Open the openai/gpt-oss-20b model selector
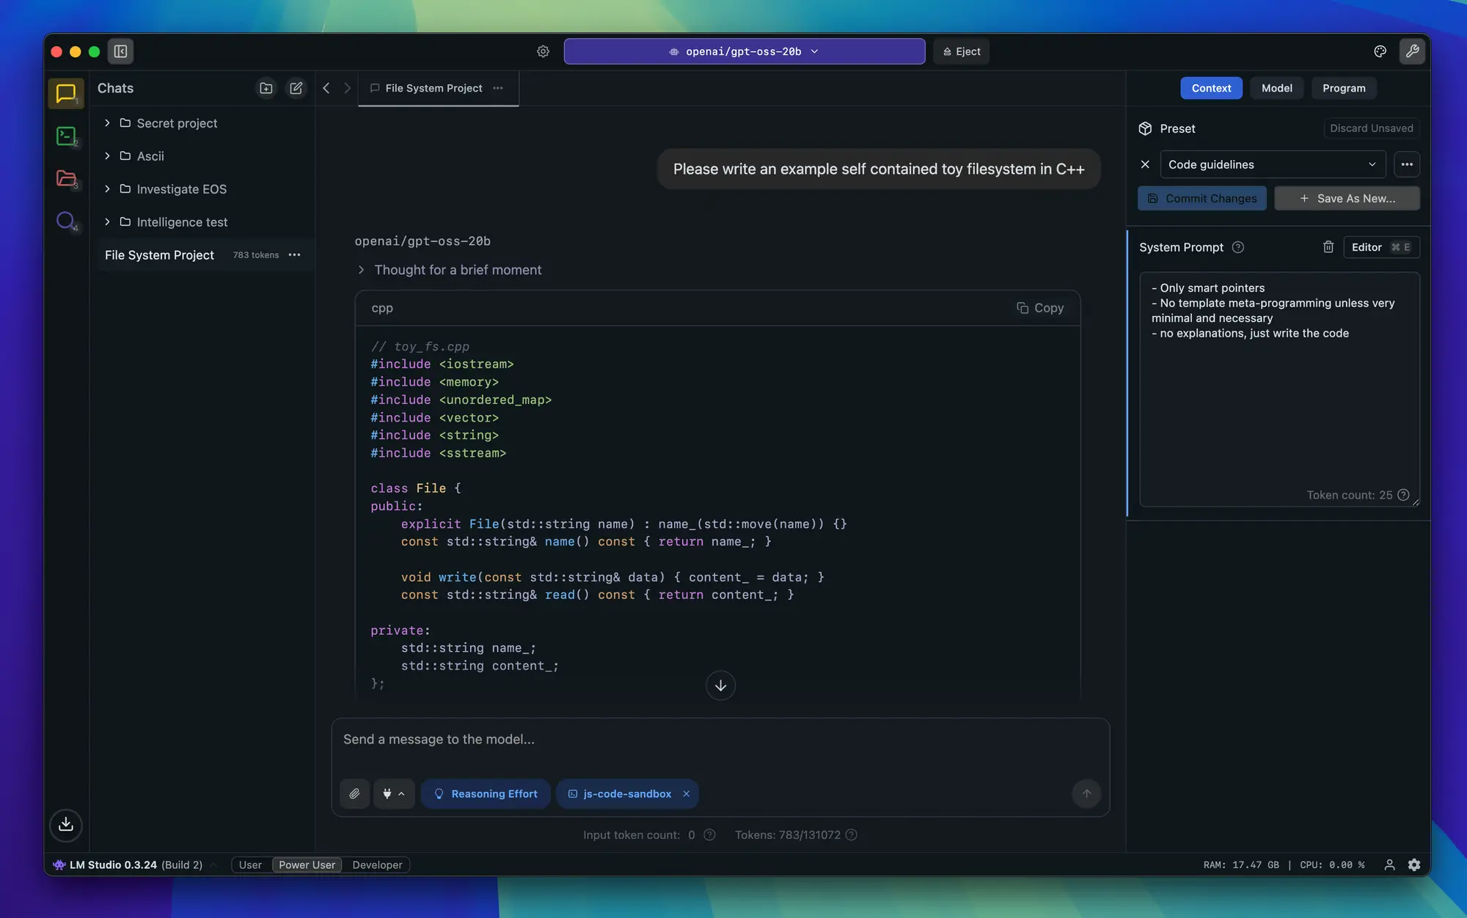This screenshot has width=1467, height=918. click(743, 51)
